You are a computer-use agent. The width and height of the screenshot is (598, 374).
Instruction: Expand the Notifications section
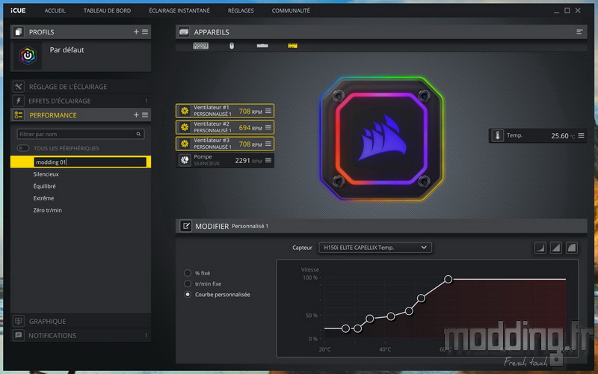81,335
